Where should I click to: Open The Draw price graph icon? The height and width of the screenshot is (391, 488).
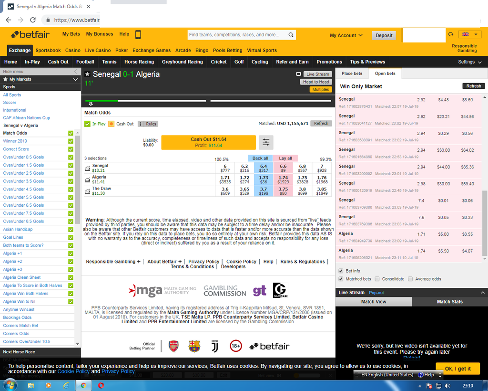(88, 191)
